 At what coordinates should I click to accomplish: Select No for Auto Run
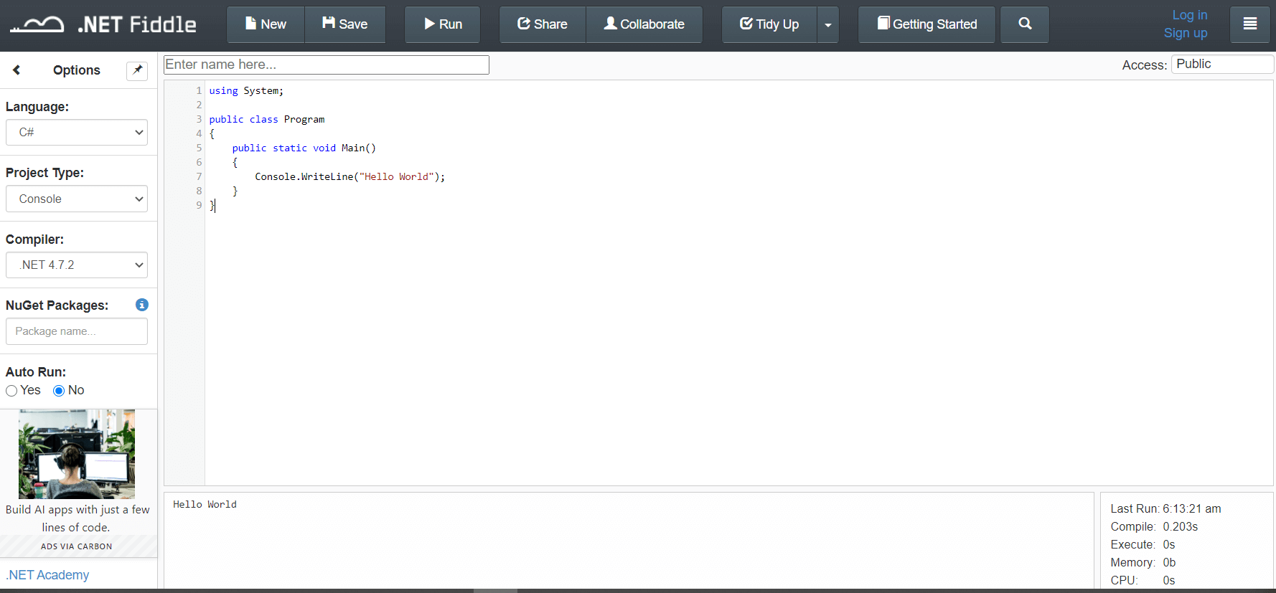(x=59, y=391)
